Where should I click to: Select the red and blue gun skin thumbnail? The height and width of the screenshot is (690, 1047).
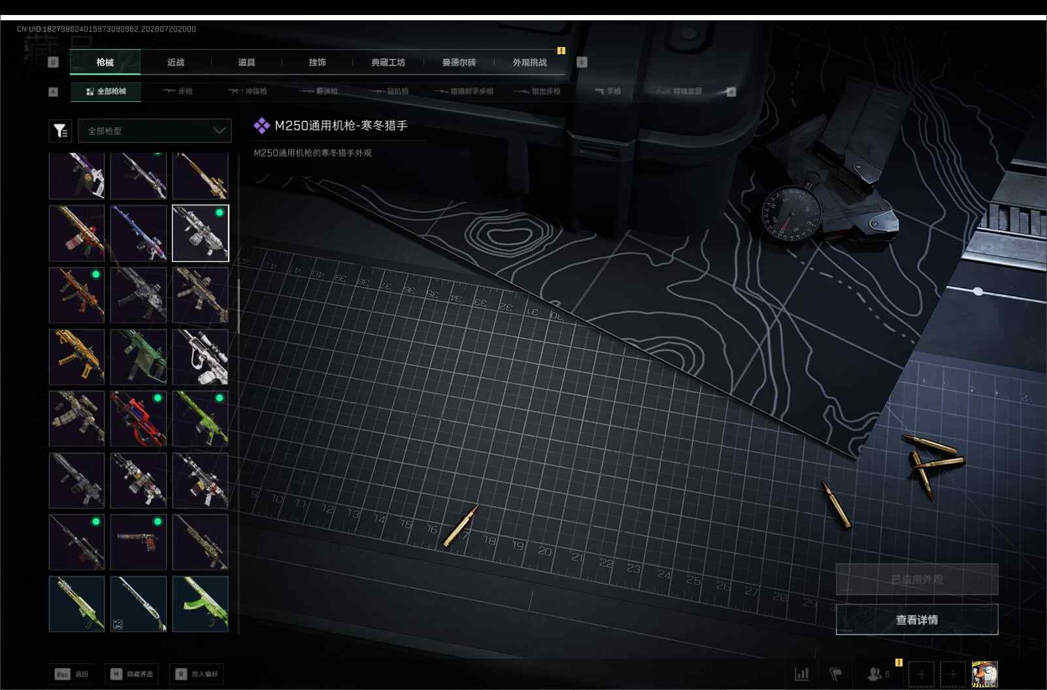(139, 418)
